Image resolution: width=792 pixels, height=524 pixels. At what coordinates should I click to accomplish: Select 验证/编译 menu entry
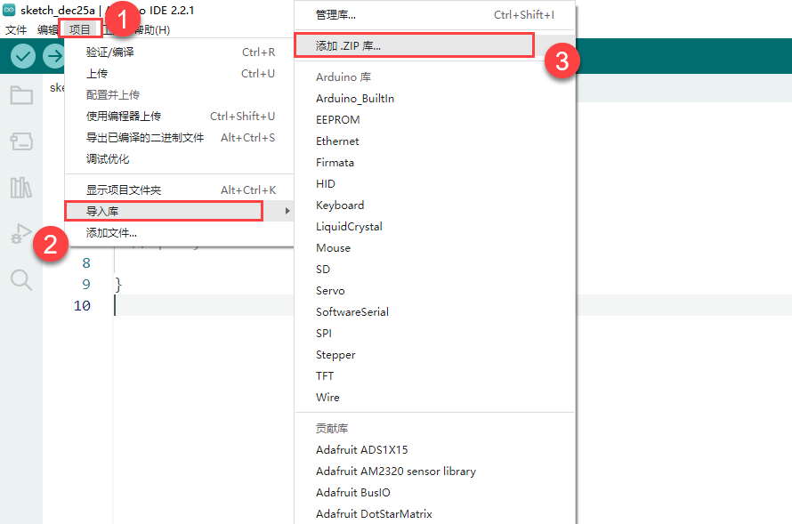click(x=110, y=52)
